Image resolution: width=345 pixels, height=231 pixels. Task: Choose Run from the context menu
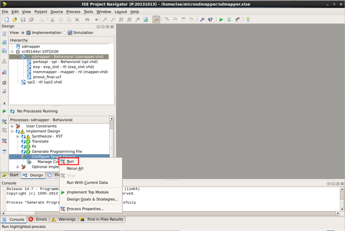[70, 162]
